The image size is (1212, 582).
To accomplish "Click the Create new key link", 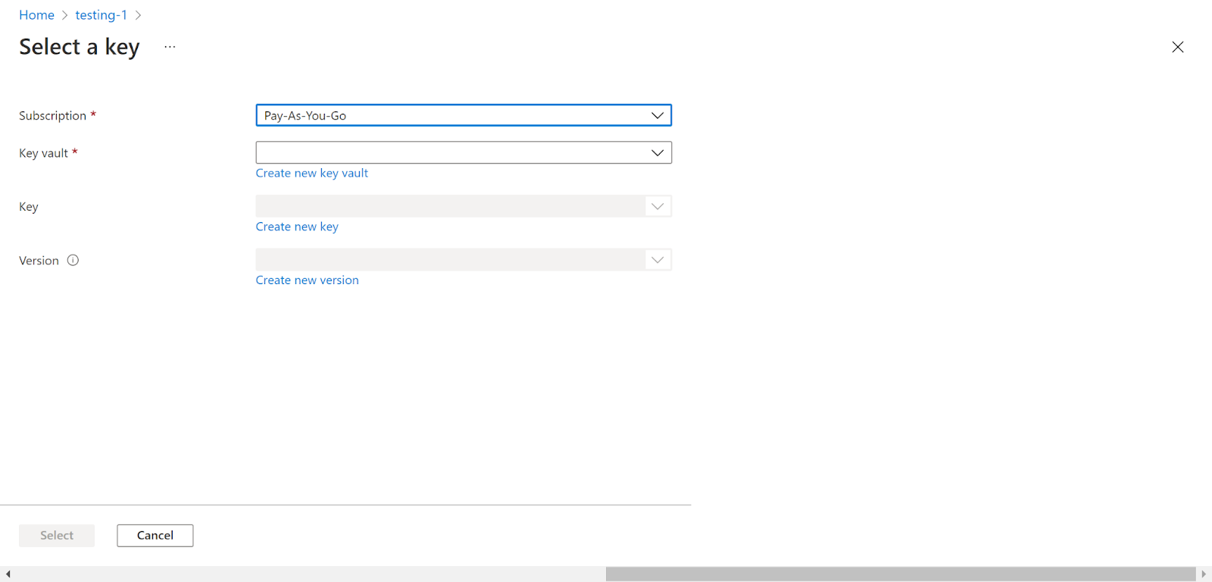I will [297, 227].
